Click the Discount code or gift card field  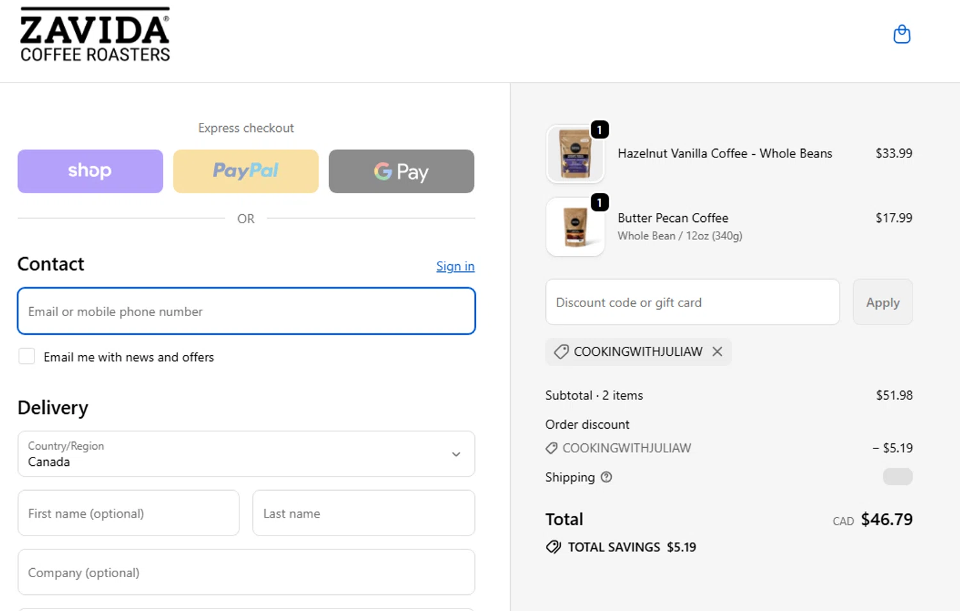[x=692, y=302]
